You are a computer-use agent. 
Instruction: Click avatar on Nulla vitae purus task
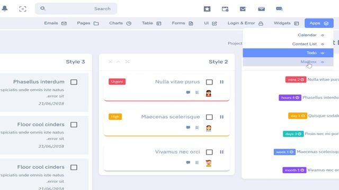208,93
